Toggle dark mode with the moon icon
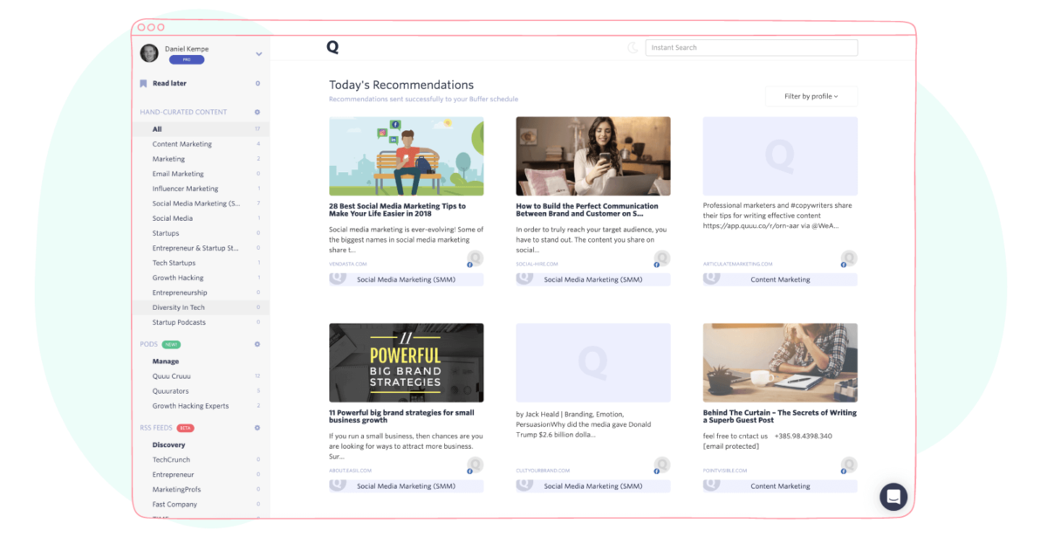1047x537 pixels. point(633,46)
